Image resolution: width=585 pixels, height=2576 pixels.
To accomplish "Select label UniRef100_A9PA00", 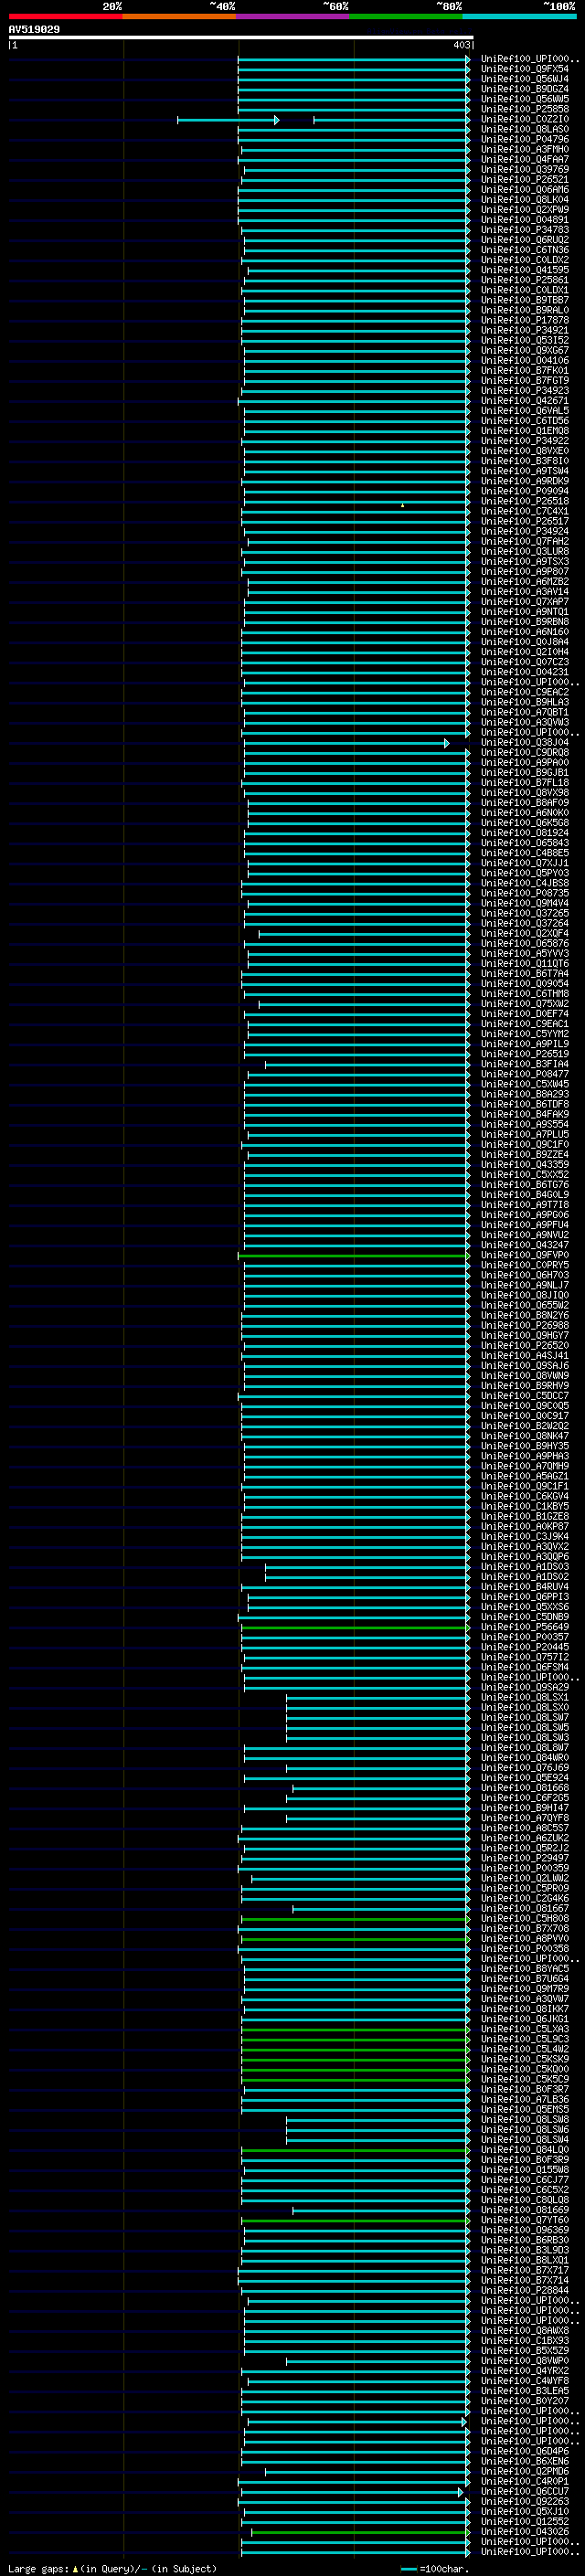I will point(525,762).
